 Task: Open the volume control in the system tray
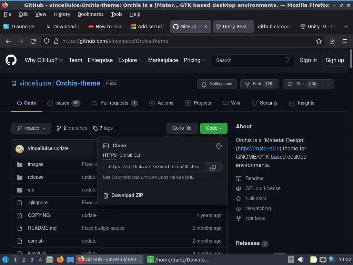click(301, 259)
